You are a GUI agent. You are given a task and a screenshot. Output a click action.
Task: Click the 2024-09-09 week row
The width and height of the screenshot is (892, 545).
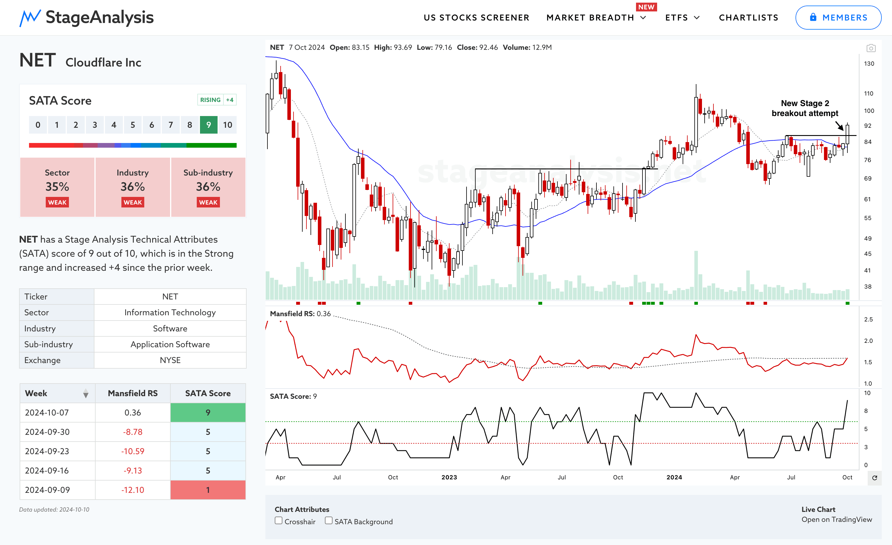tap(133, 490)
